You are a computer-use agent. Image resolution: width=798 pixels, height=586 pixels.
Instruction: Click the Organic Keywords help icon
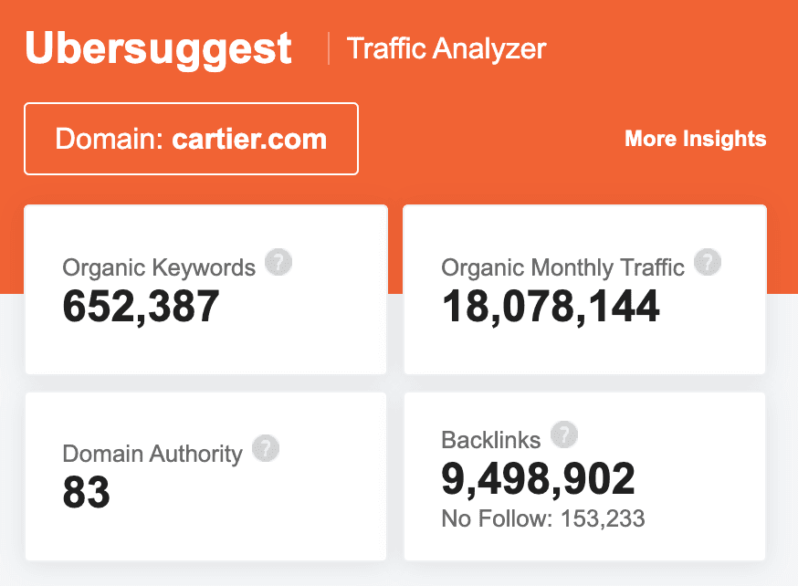(x=278, y=264)
